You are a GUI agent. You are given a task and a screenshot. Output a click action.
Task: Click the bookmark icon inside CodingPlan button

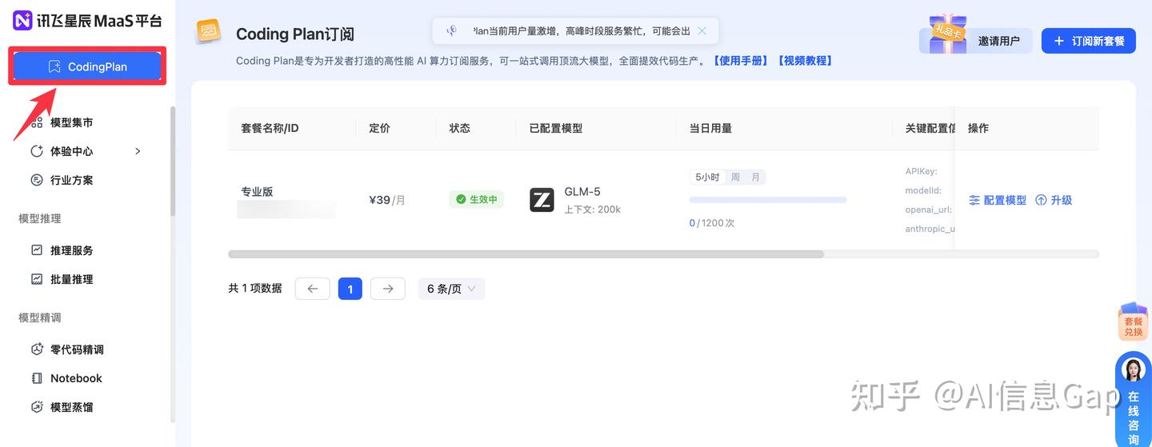(x=54, y=66)
